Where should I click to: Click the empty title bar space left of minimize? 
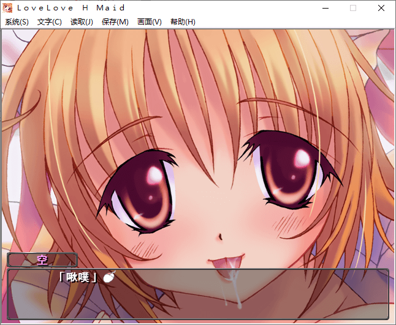click(x=245, y=8)
